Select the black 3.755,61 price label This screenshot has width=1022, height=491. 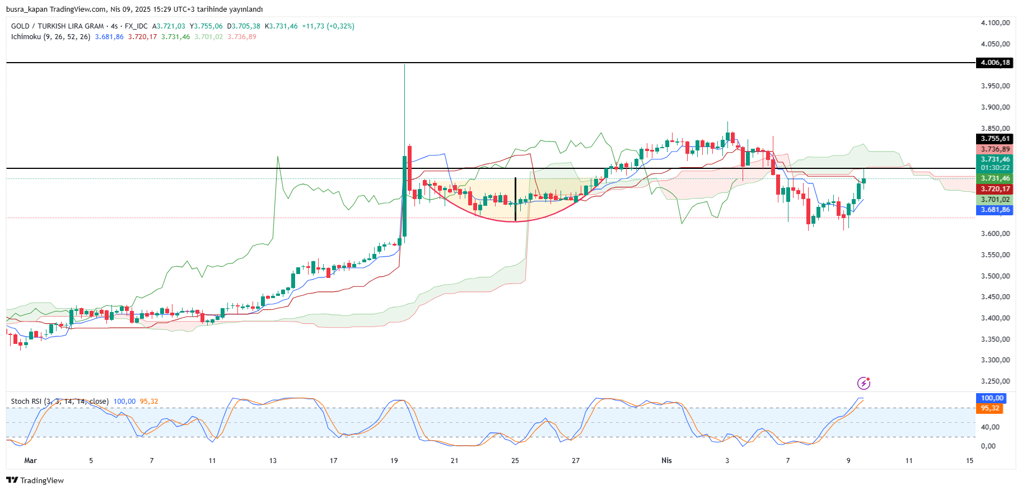pos(995,139)
